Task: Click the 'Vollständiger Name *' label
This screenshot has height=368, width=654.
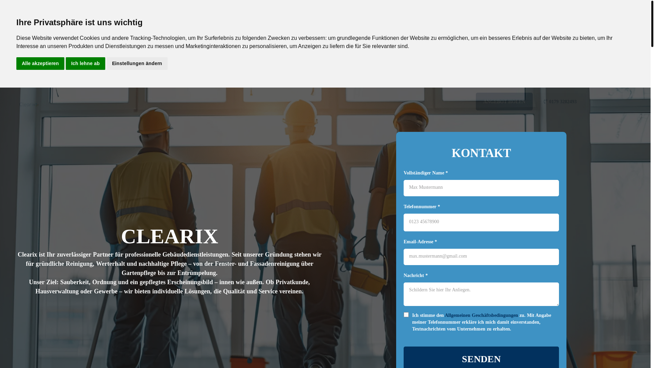Action: tap(426, 173)
